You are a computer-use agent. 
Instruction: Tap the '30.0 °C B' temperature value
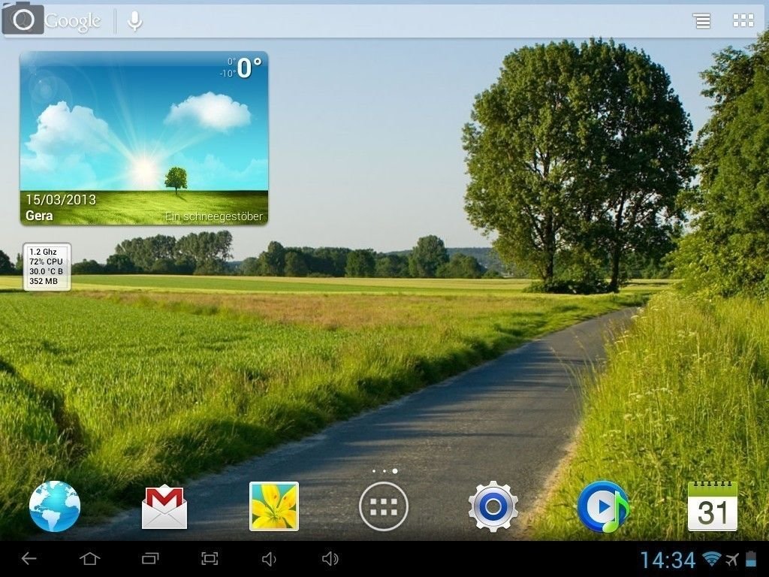pyautogui.click(x=46, y=271)
